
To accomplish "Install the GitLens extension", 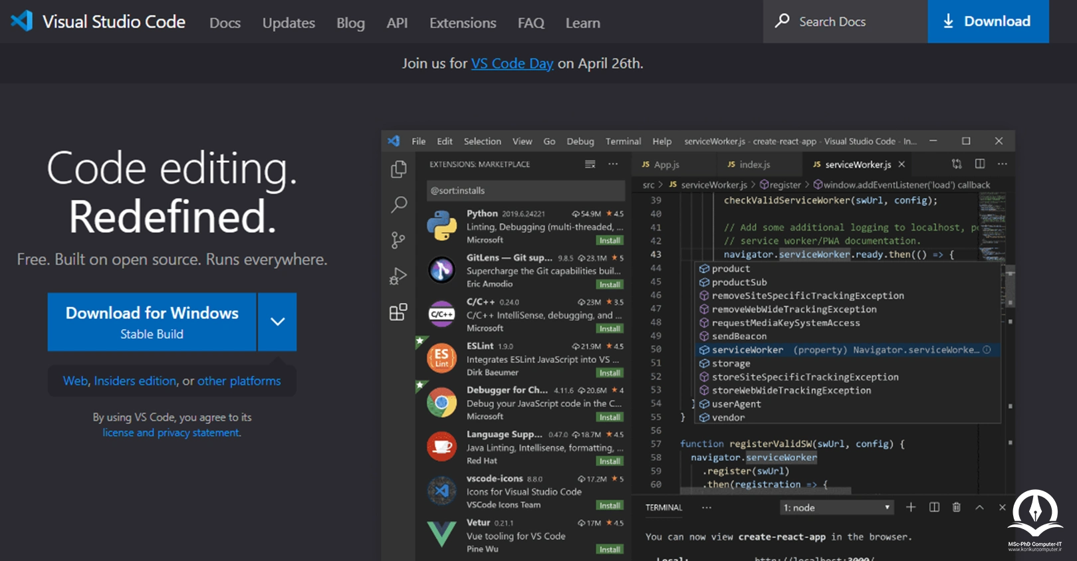I will coord(609,284).
